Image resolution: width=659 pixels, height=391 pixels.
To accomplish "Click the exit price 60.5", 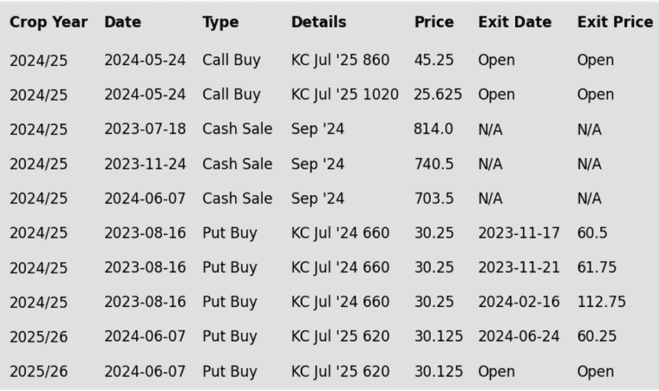I will point(592,233).
